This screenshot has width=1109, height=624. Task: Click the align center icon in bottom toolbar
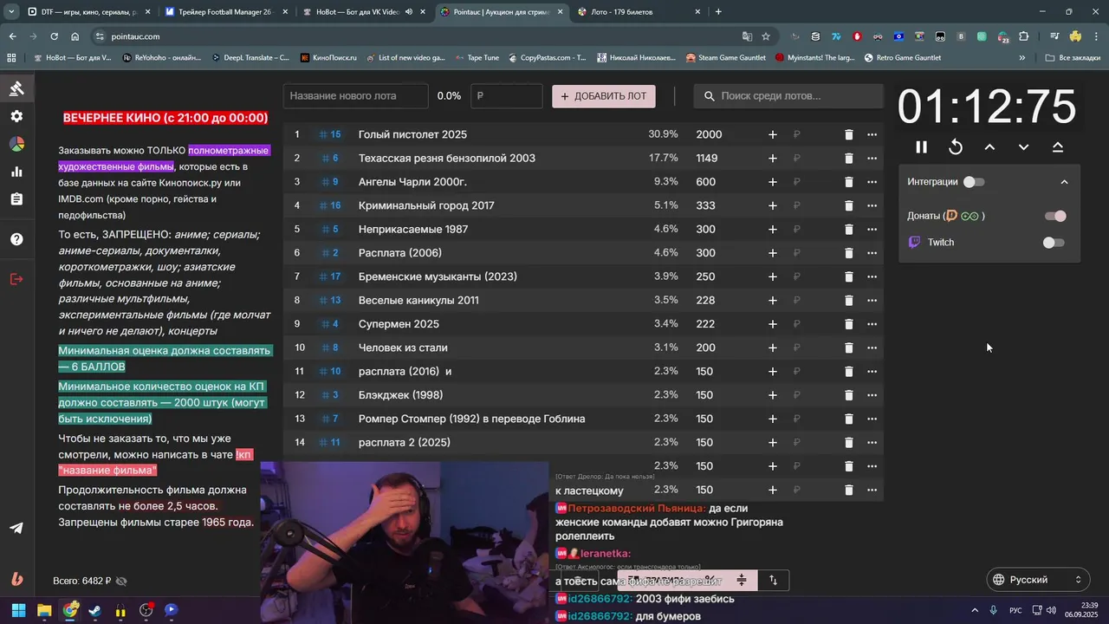[741, 580]
